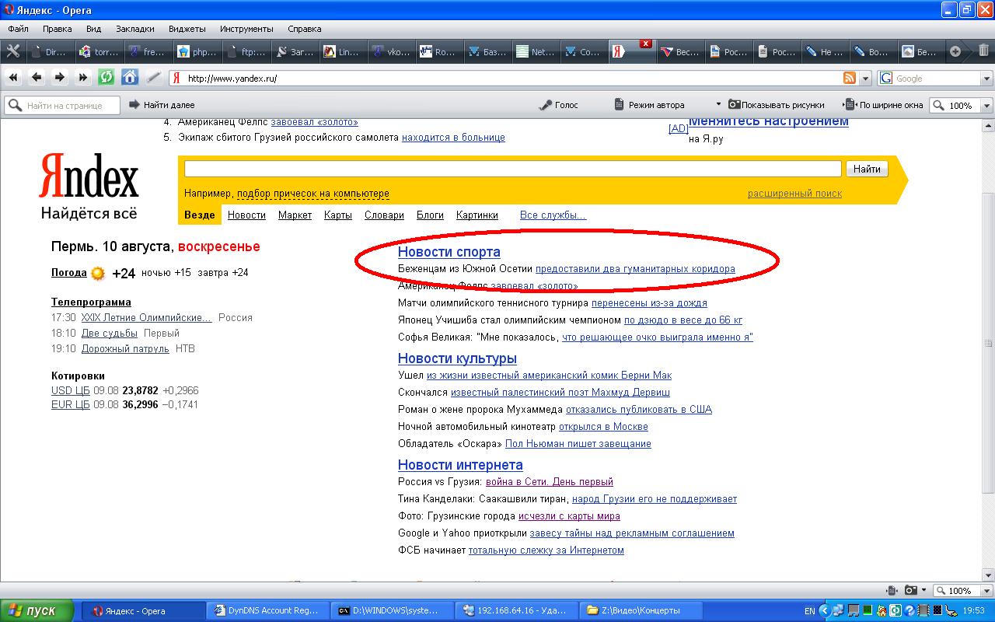Click the Найти search button

coord(866,169)
